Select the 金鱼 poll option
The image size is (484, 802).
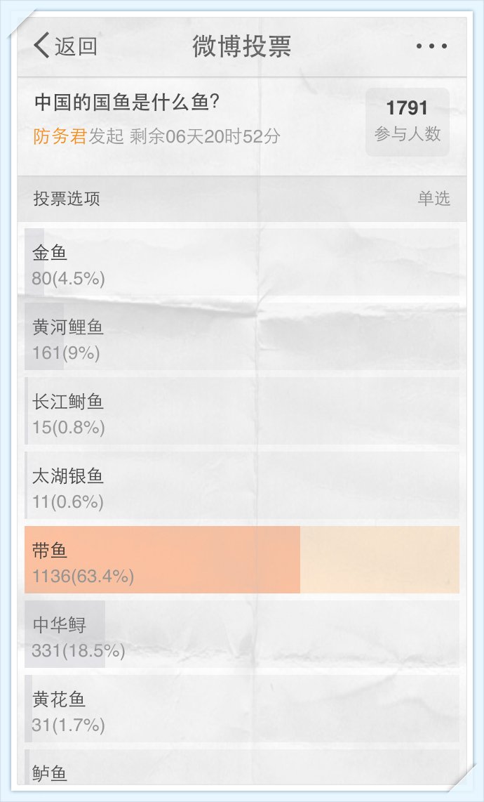coord(242,261)
